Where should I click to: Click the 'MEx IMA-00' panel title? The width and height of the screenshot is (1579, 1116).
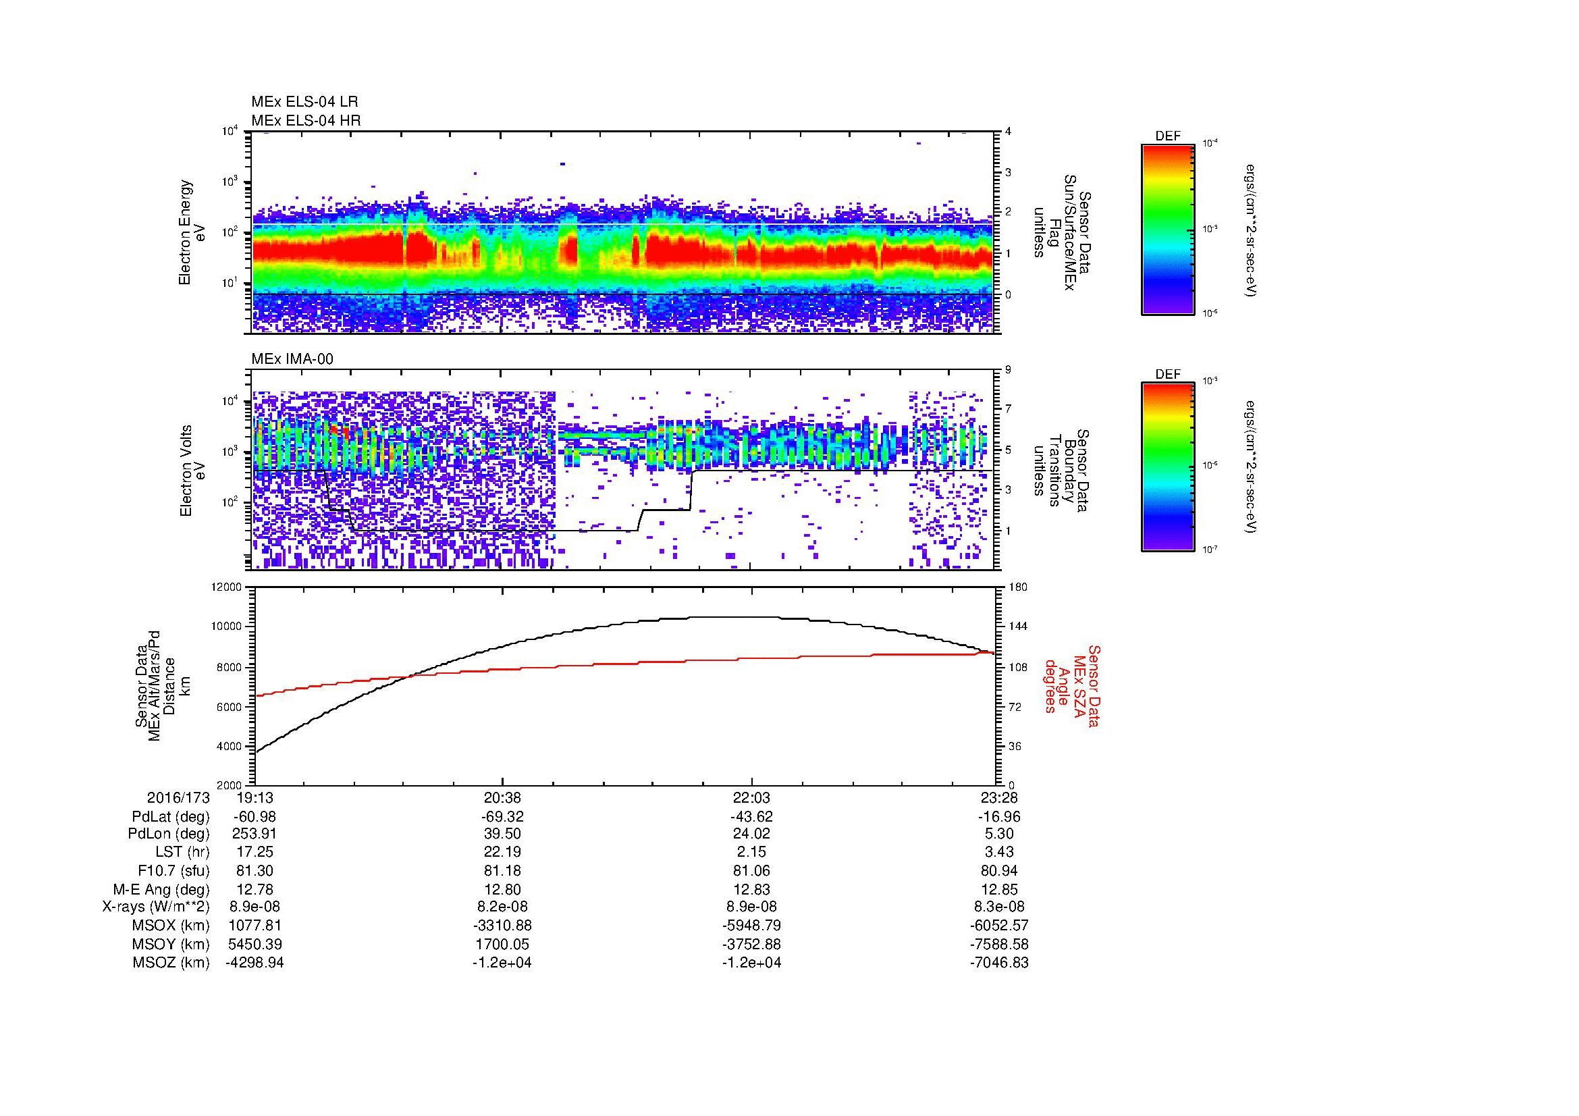(292, 360)
